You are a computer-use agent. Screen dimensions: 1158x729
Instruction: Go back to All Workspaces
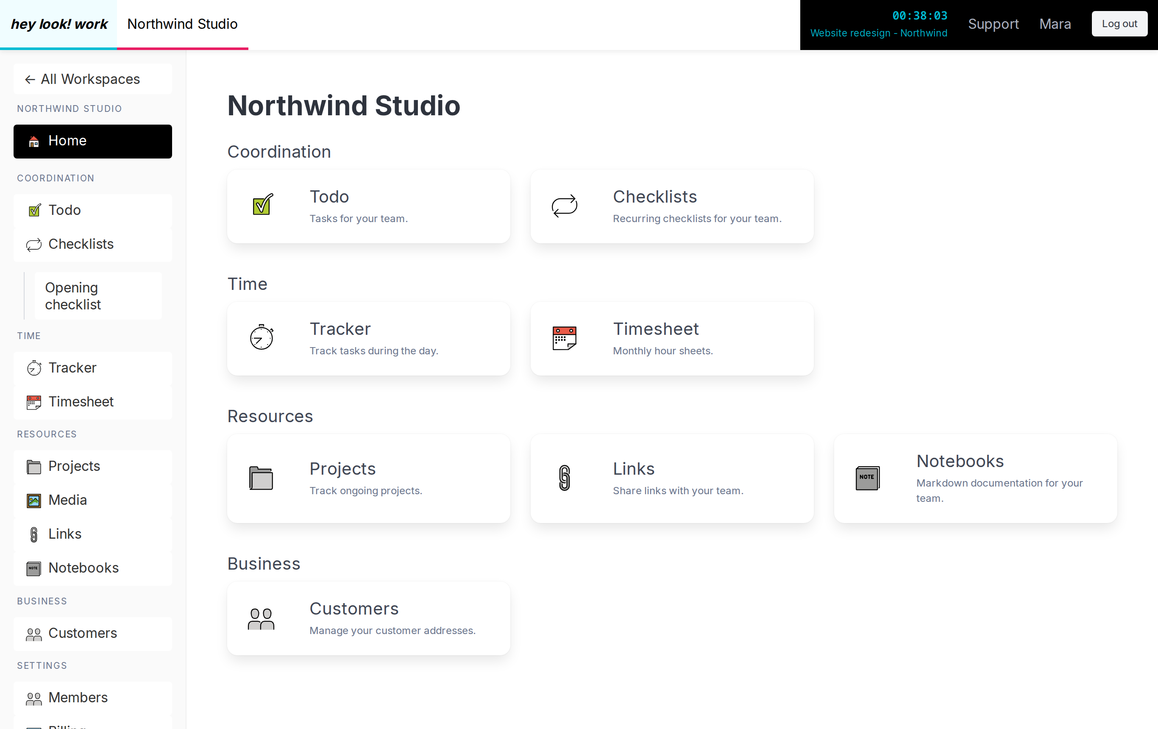[x=93, y=79]
